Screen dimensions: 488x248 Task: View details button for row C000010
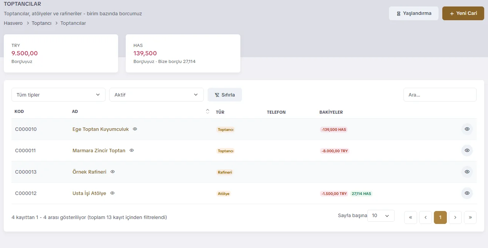coord(467,129)
